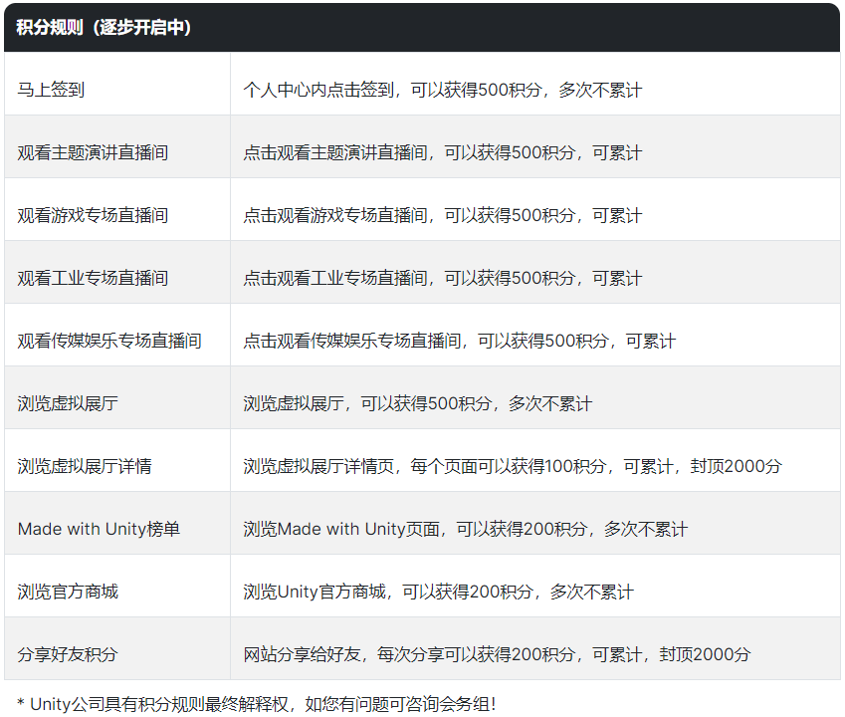Click the text 点击观看游戏专场直播间，可以获得500积分，可累计
Screen dimensions: 845x717
pyautogui.click(x=443, y=215)
